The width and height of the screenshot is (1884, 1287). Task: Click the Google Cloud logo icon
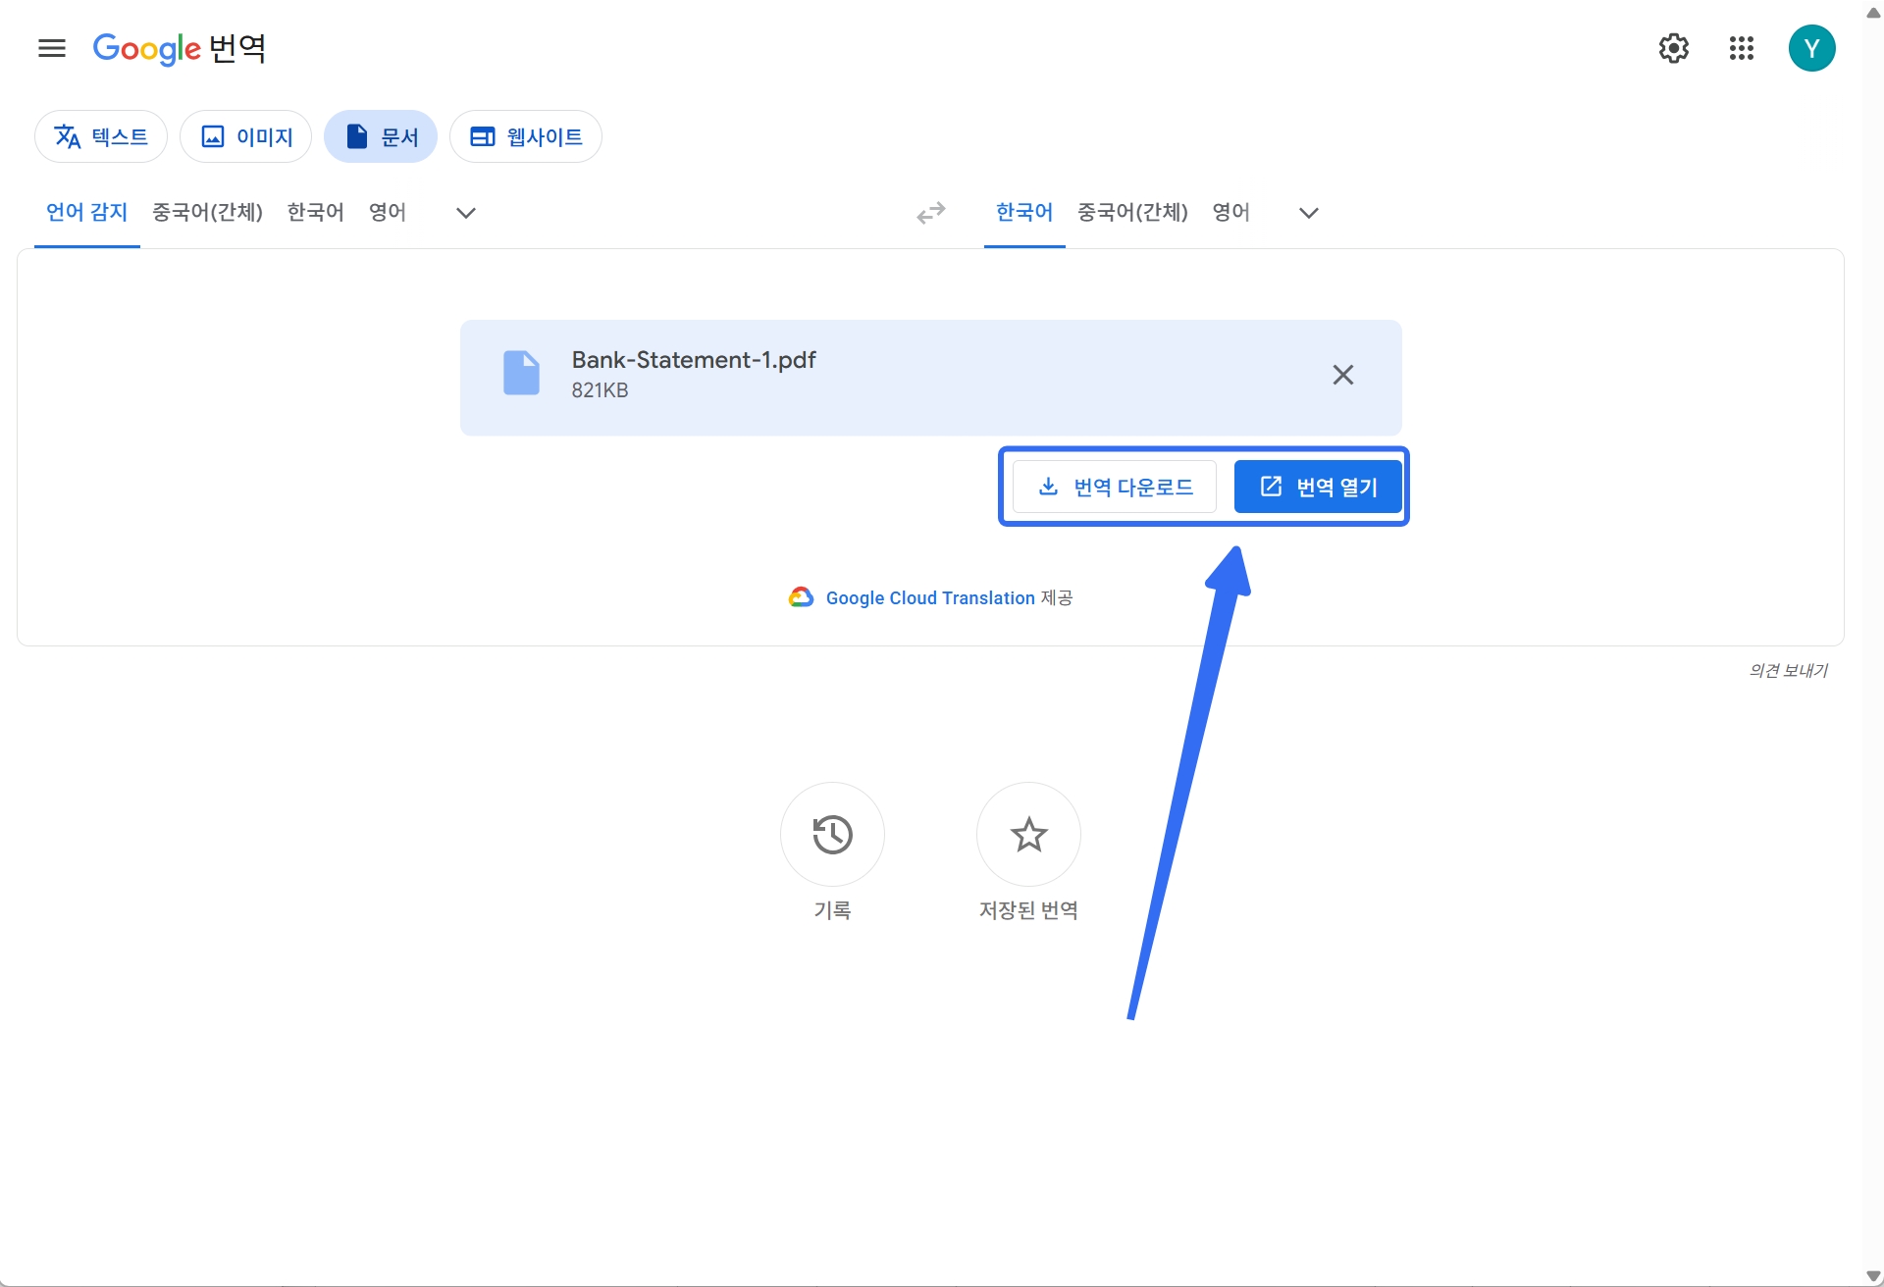802,597
